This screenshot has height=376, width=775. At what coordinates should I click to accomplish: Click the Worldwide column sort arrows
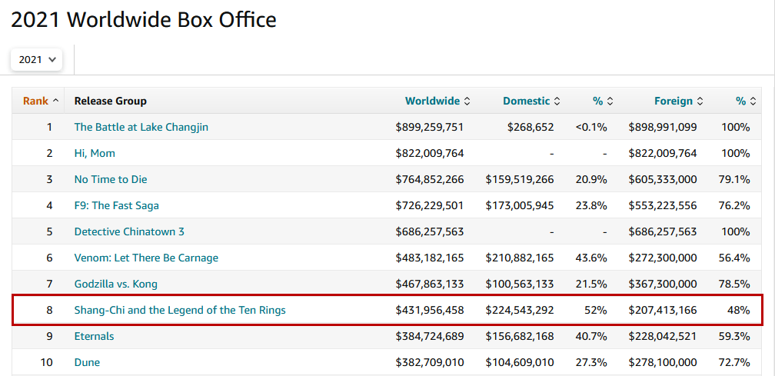click(467, 101)
